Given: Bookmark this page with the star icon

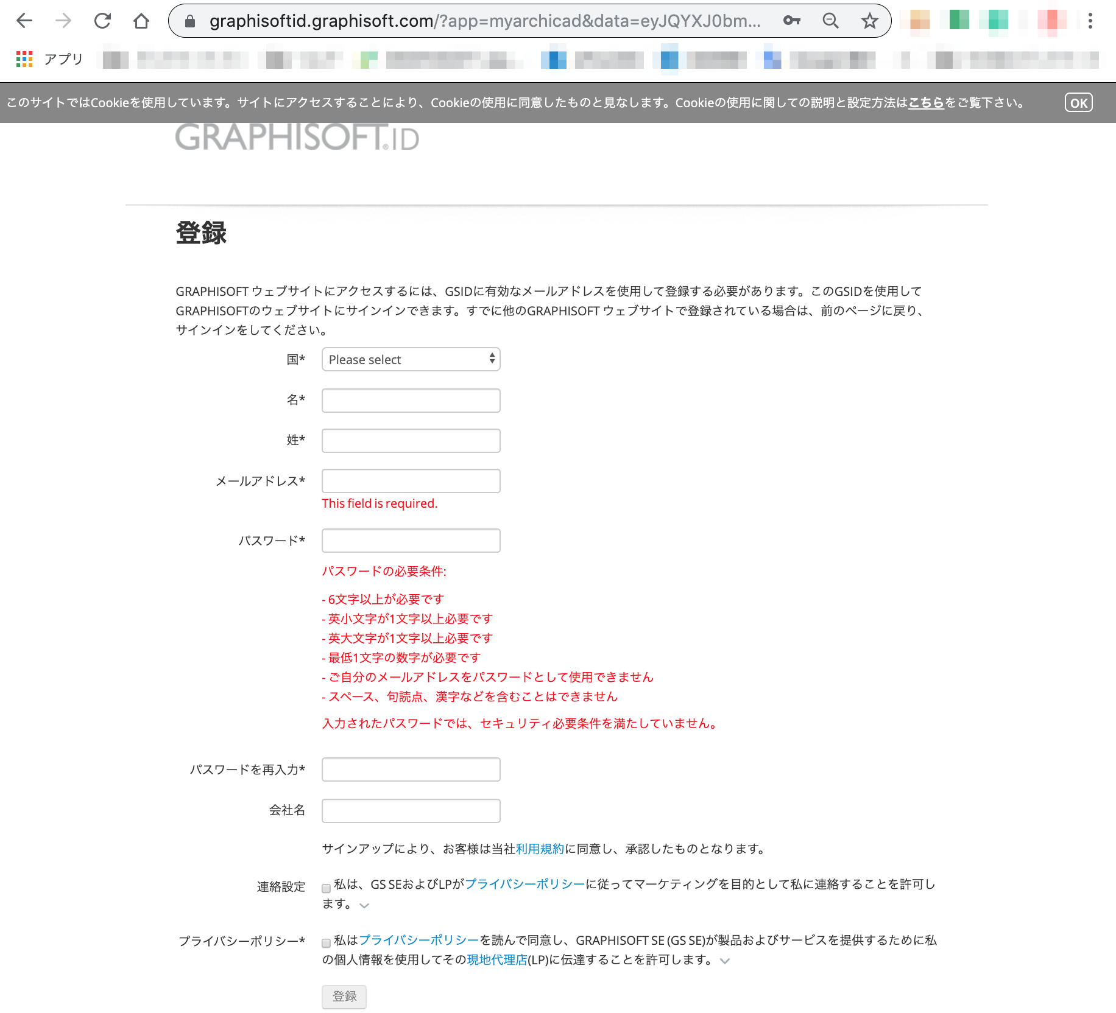Looking at the screenshot, I should (869, 21).
